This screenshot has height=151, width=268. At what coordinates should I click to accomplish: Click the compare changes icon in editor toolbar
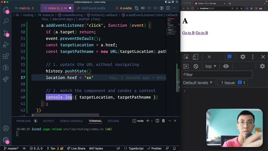coord(137,8)
